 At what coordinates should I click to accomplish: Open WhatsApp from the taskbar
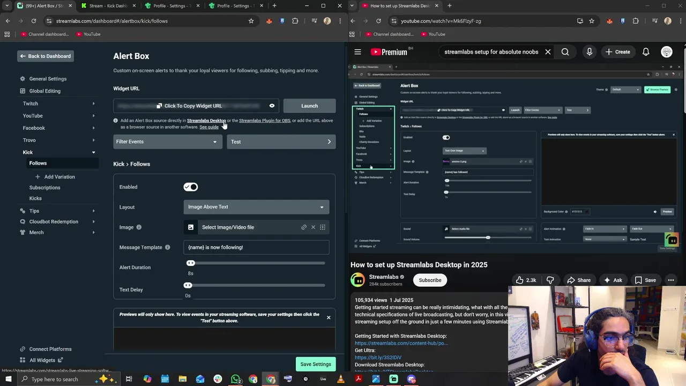pos(235,379)
